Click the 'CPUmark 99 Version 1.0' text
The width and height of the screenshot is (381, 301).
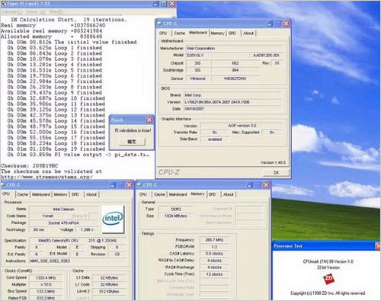328,261
